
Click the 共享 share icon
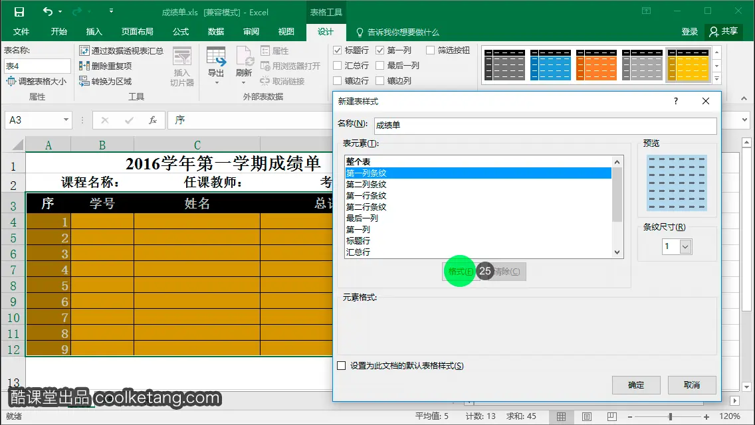(x=714, y=32)
